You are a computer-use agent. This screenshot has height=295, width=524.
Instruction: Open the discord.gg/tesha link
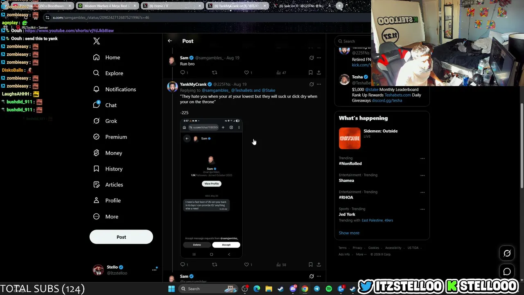(x=387, y=100)
